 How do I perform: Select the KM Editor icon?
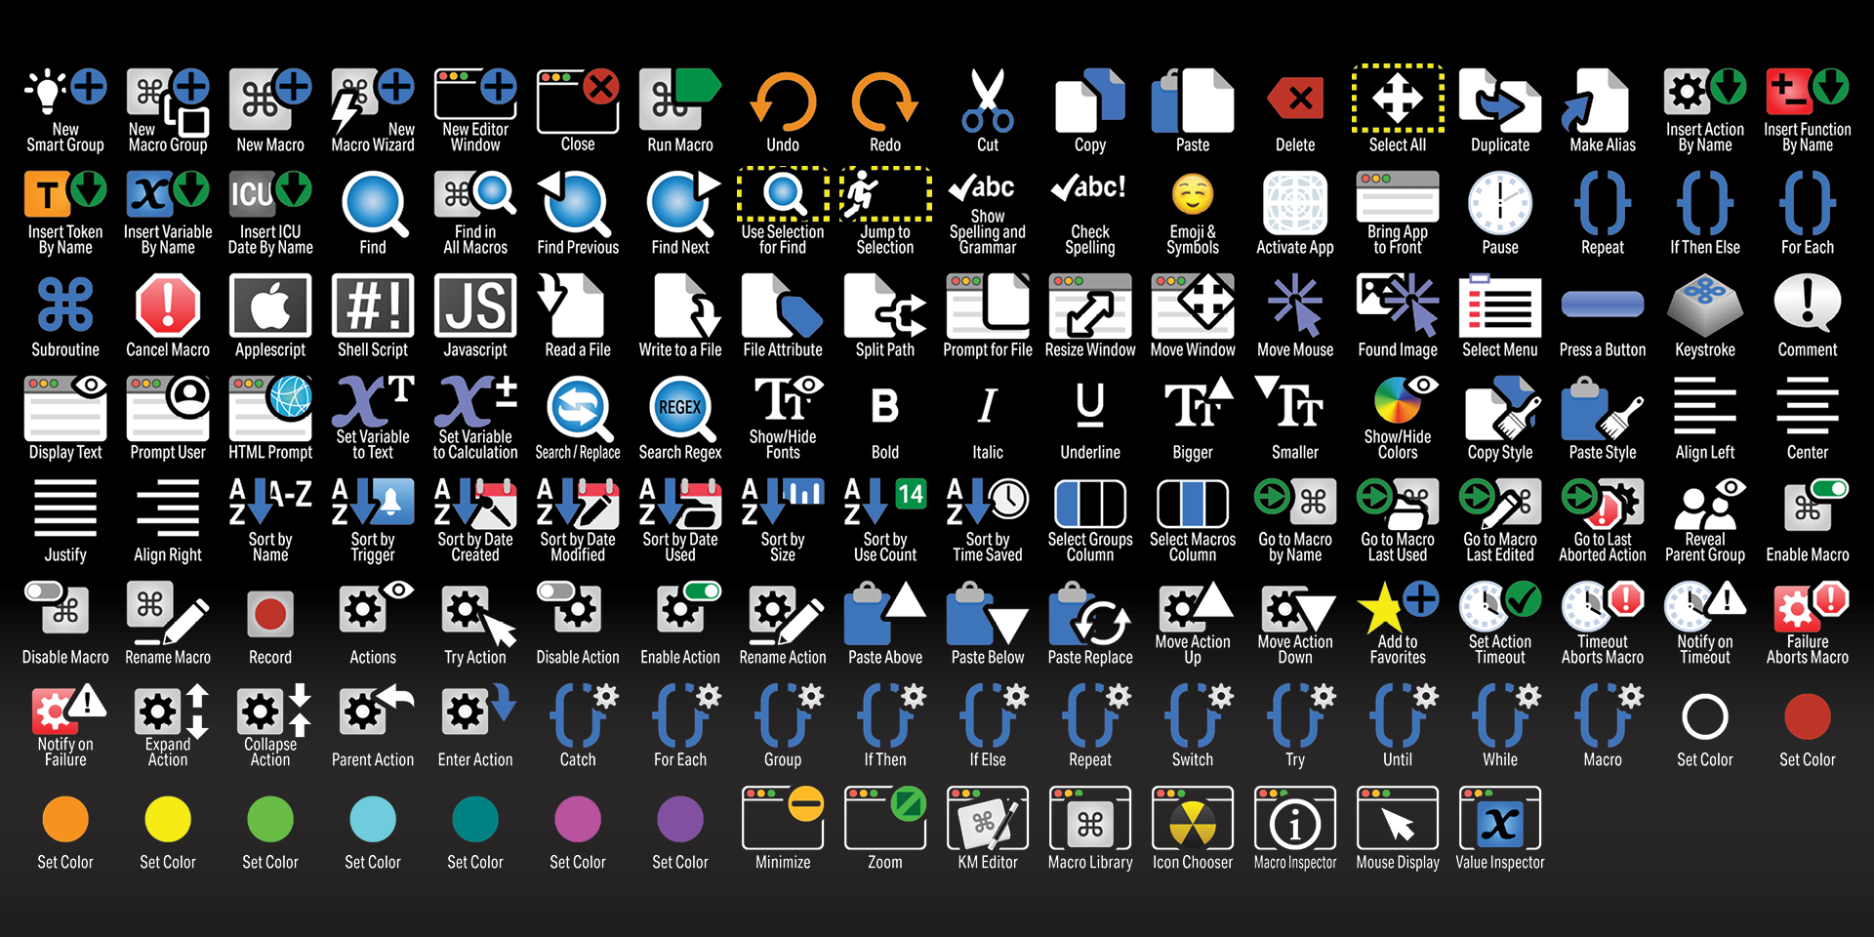click(x=988, y=818)
